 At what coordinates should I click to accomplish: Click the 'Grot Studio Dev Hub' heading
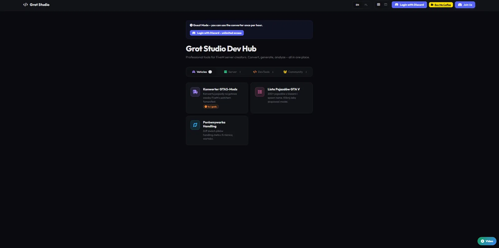click(x=221, y=49)
